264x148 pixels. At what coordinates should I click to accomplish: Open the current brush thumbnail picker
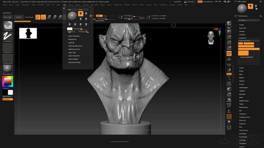8,25
